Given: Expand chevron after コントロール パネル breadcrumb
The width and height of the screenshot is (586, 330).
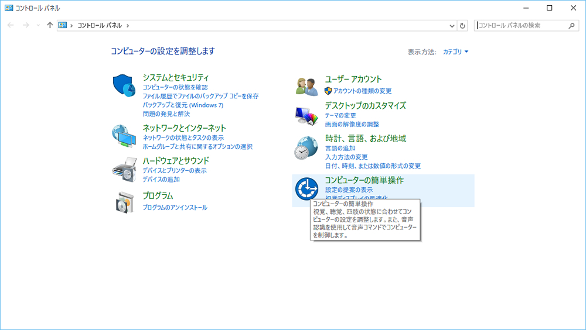Looking at the screenshot, I should (x=128, y=25).
